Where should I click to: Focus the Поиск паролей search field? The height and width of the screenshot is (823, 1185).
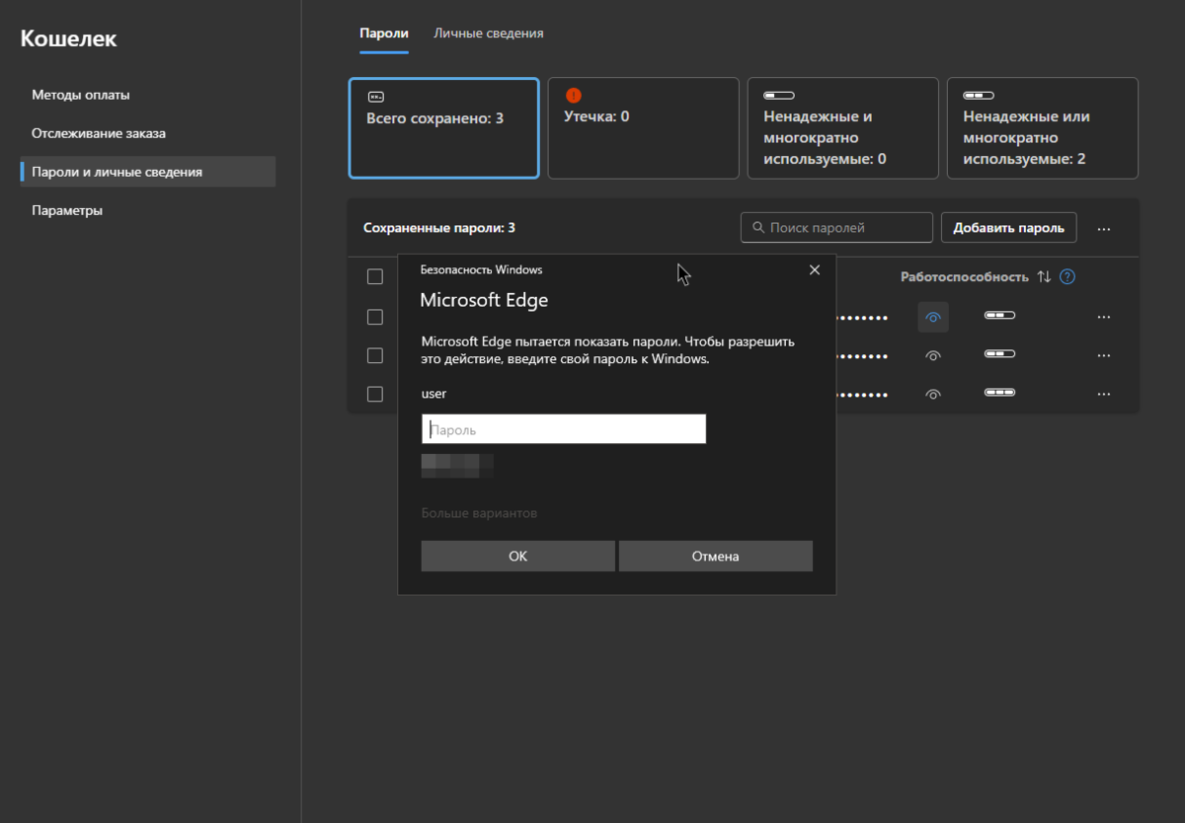pyautogui.click(x=836, y=228)
